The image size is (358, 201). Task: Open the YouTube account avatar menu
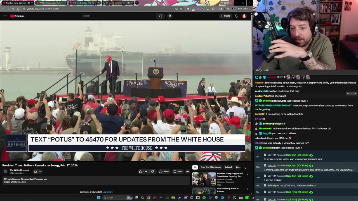click(x=244, y=16)
